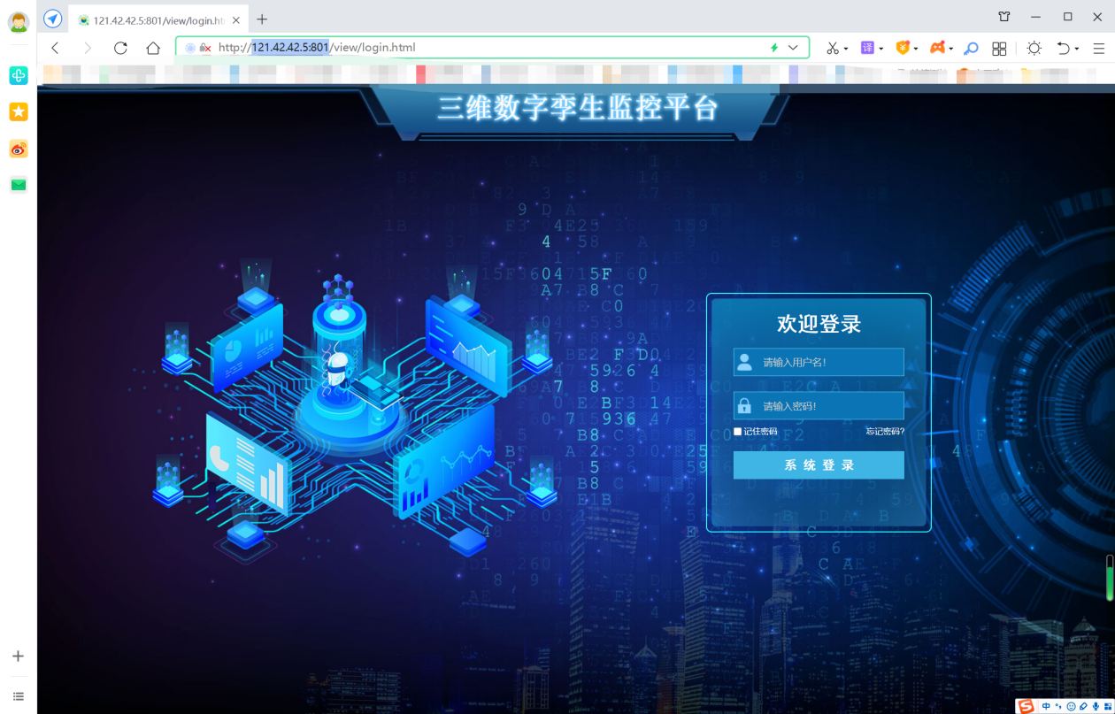Go forward to the next page
The width and height of the screenshot is (1115, 714).
pyautogui.click(x=88, y=48)
